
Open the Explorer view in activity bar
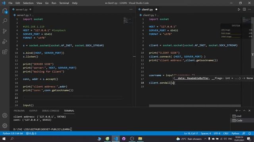click(x=5, y=11)
